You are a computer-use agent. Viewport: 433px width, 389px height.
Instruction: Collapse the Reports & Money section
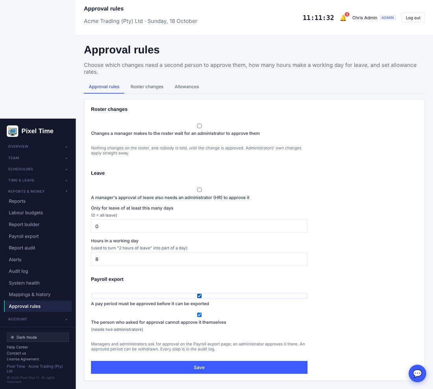[38, 191]
